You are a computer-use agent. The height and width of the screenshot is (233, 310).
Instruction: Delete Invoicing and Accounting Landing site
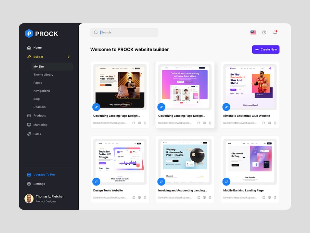(x=210, y=198)
